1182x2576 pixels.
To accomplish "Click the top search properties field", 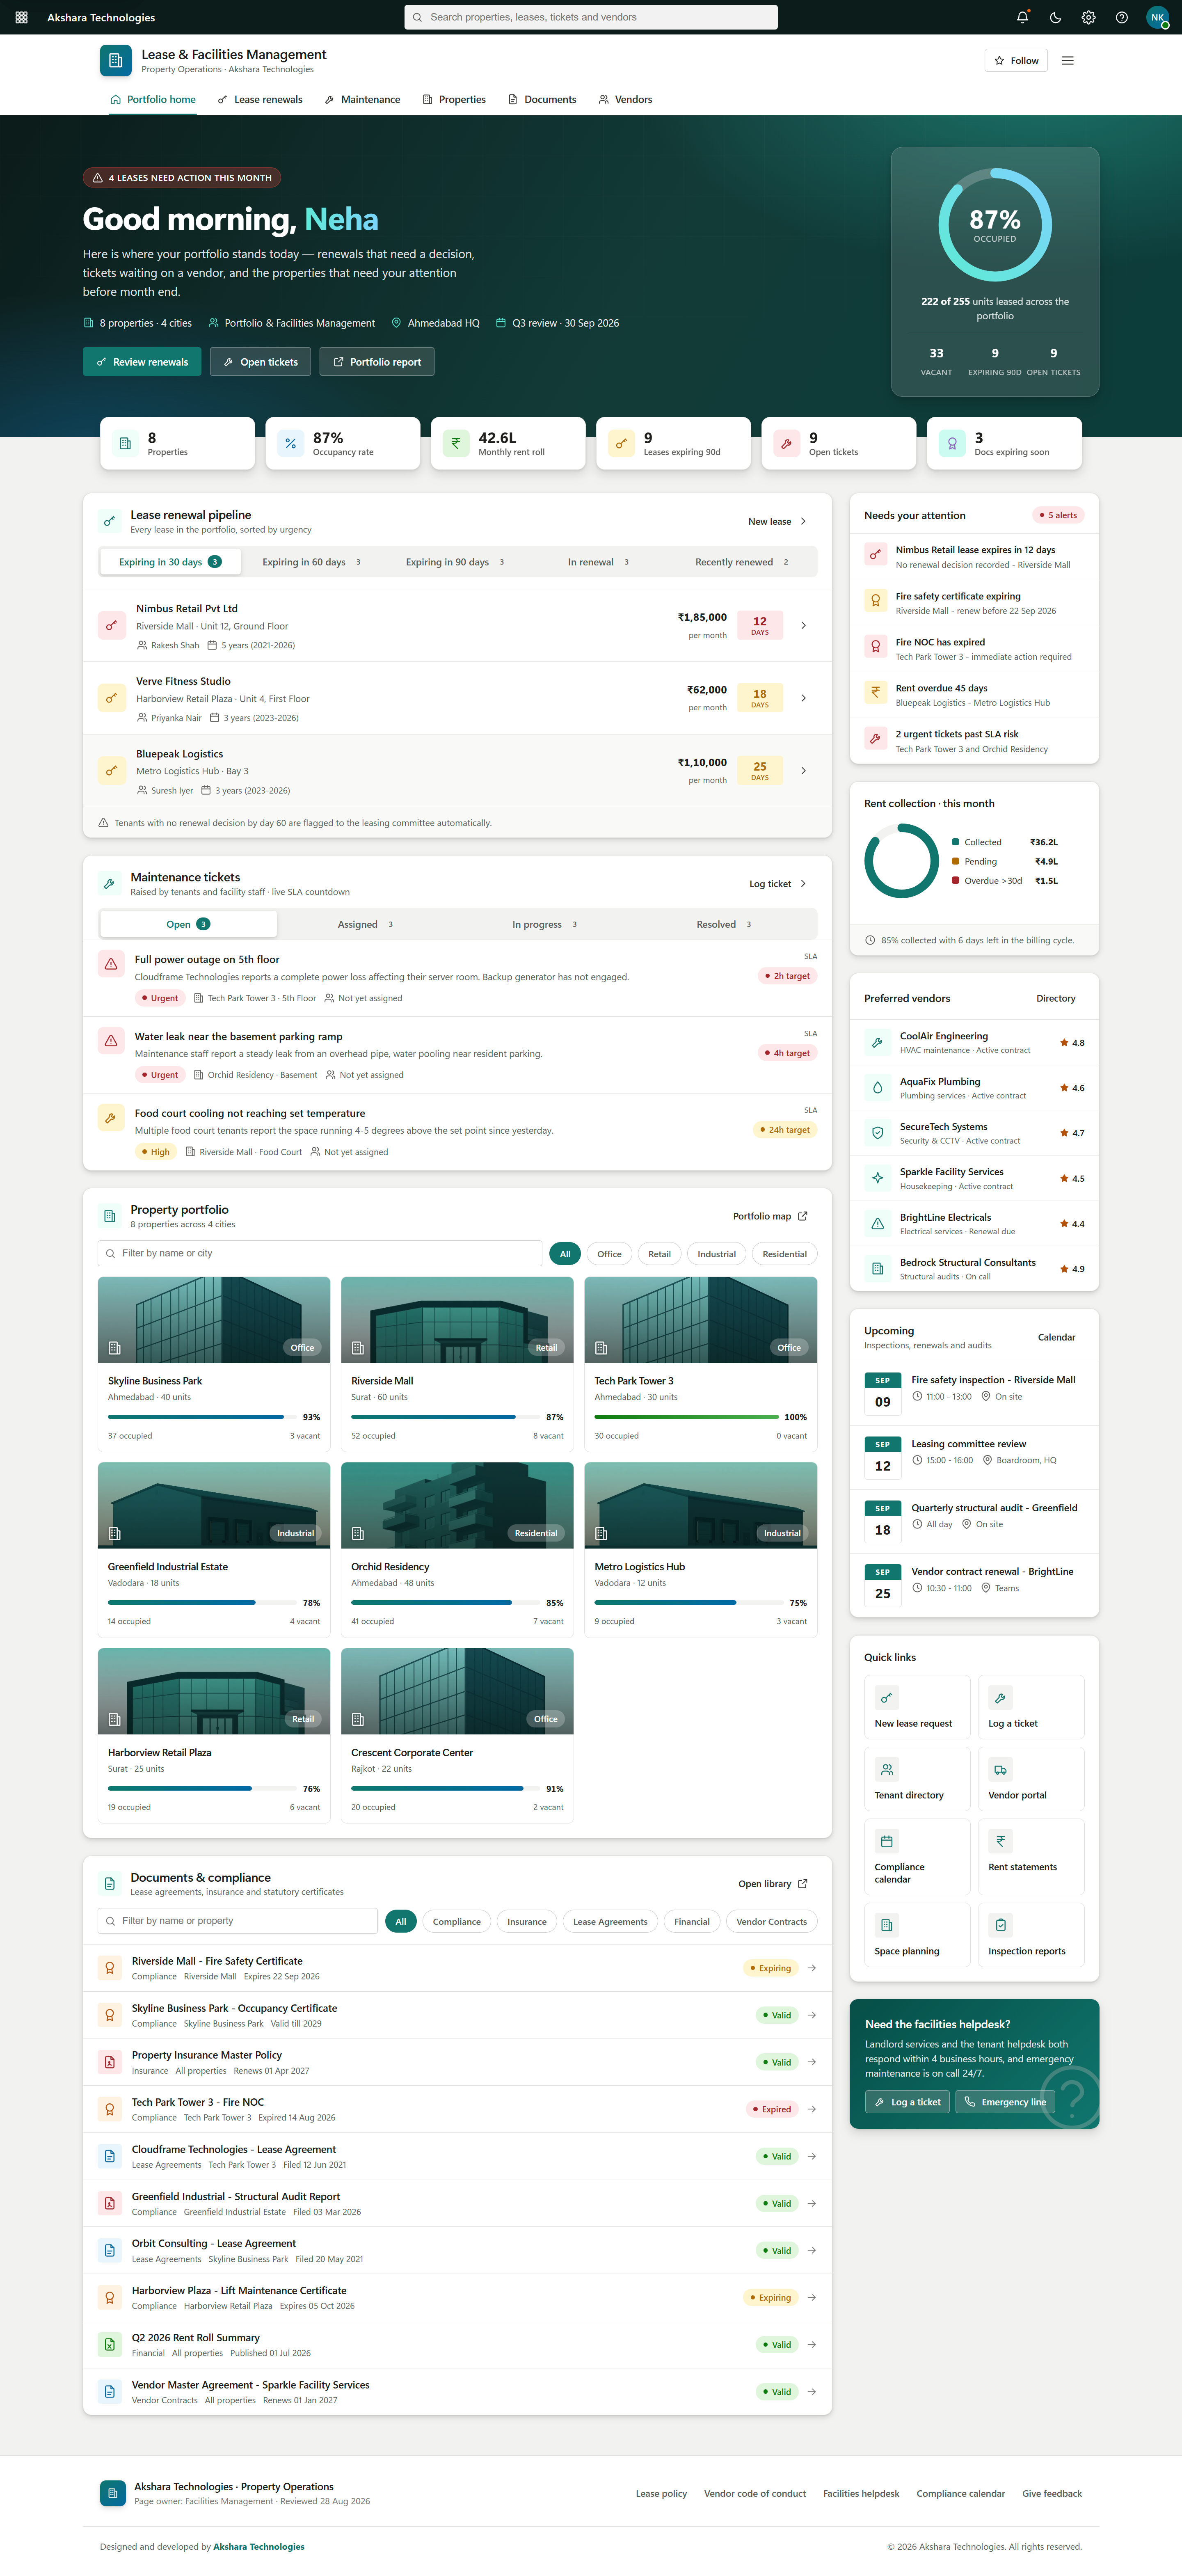I will click(591, 17).
